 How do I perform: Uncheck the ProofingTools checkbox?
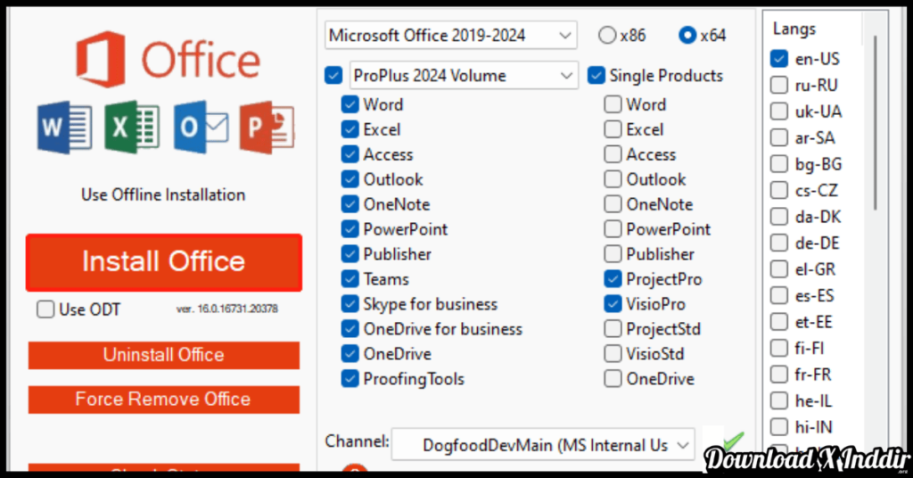[x=350, y=379]
